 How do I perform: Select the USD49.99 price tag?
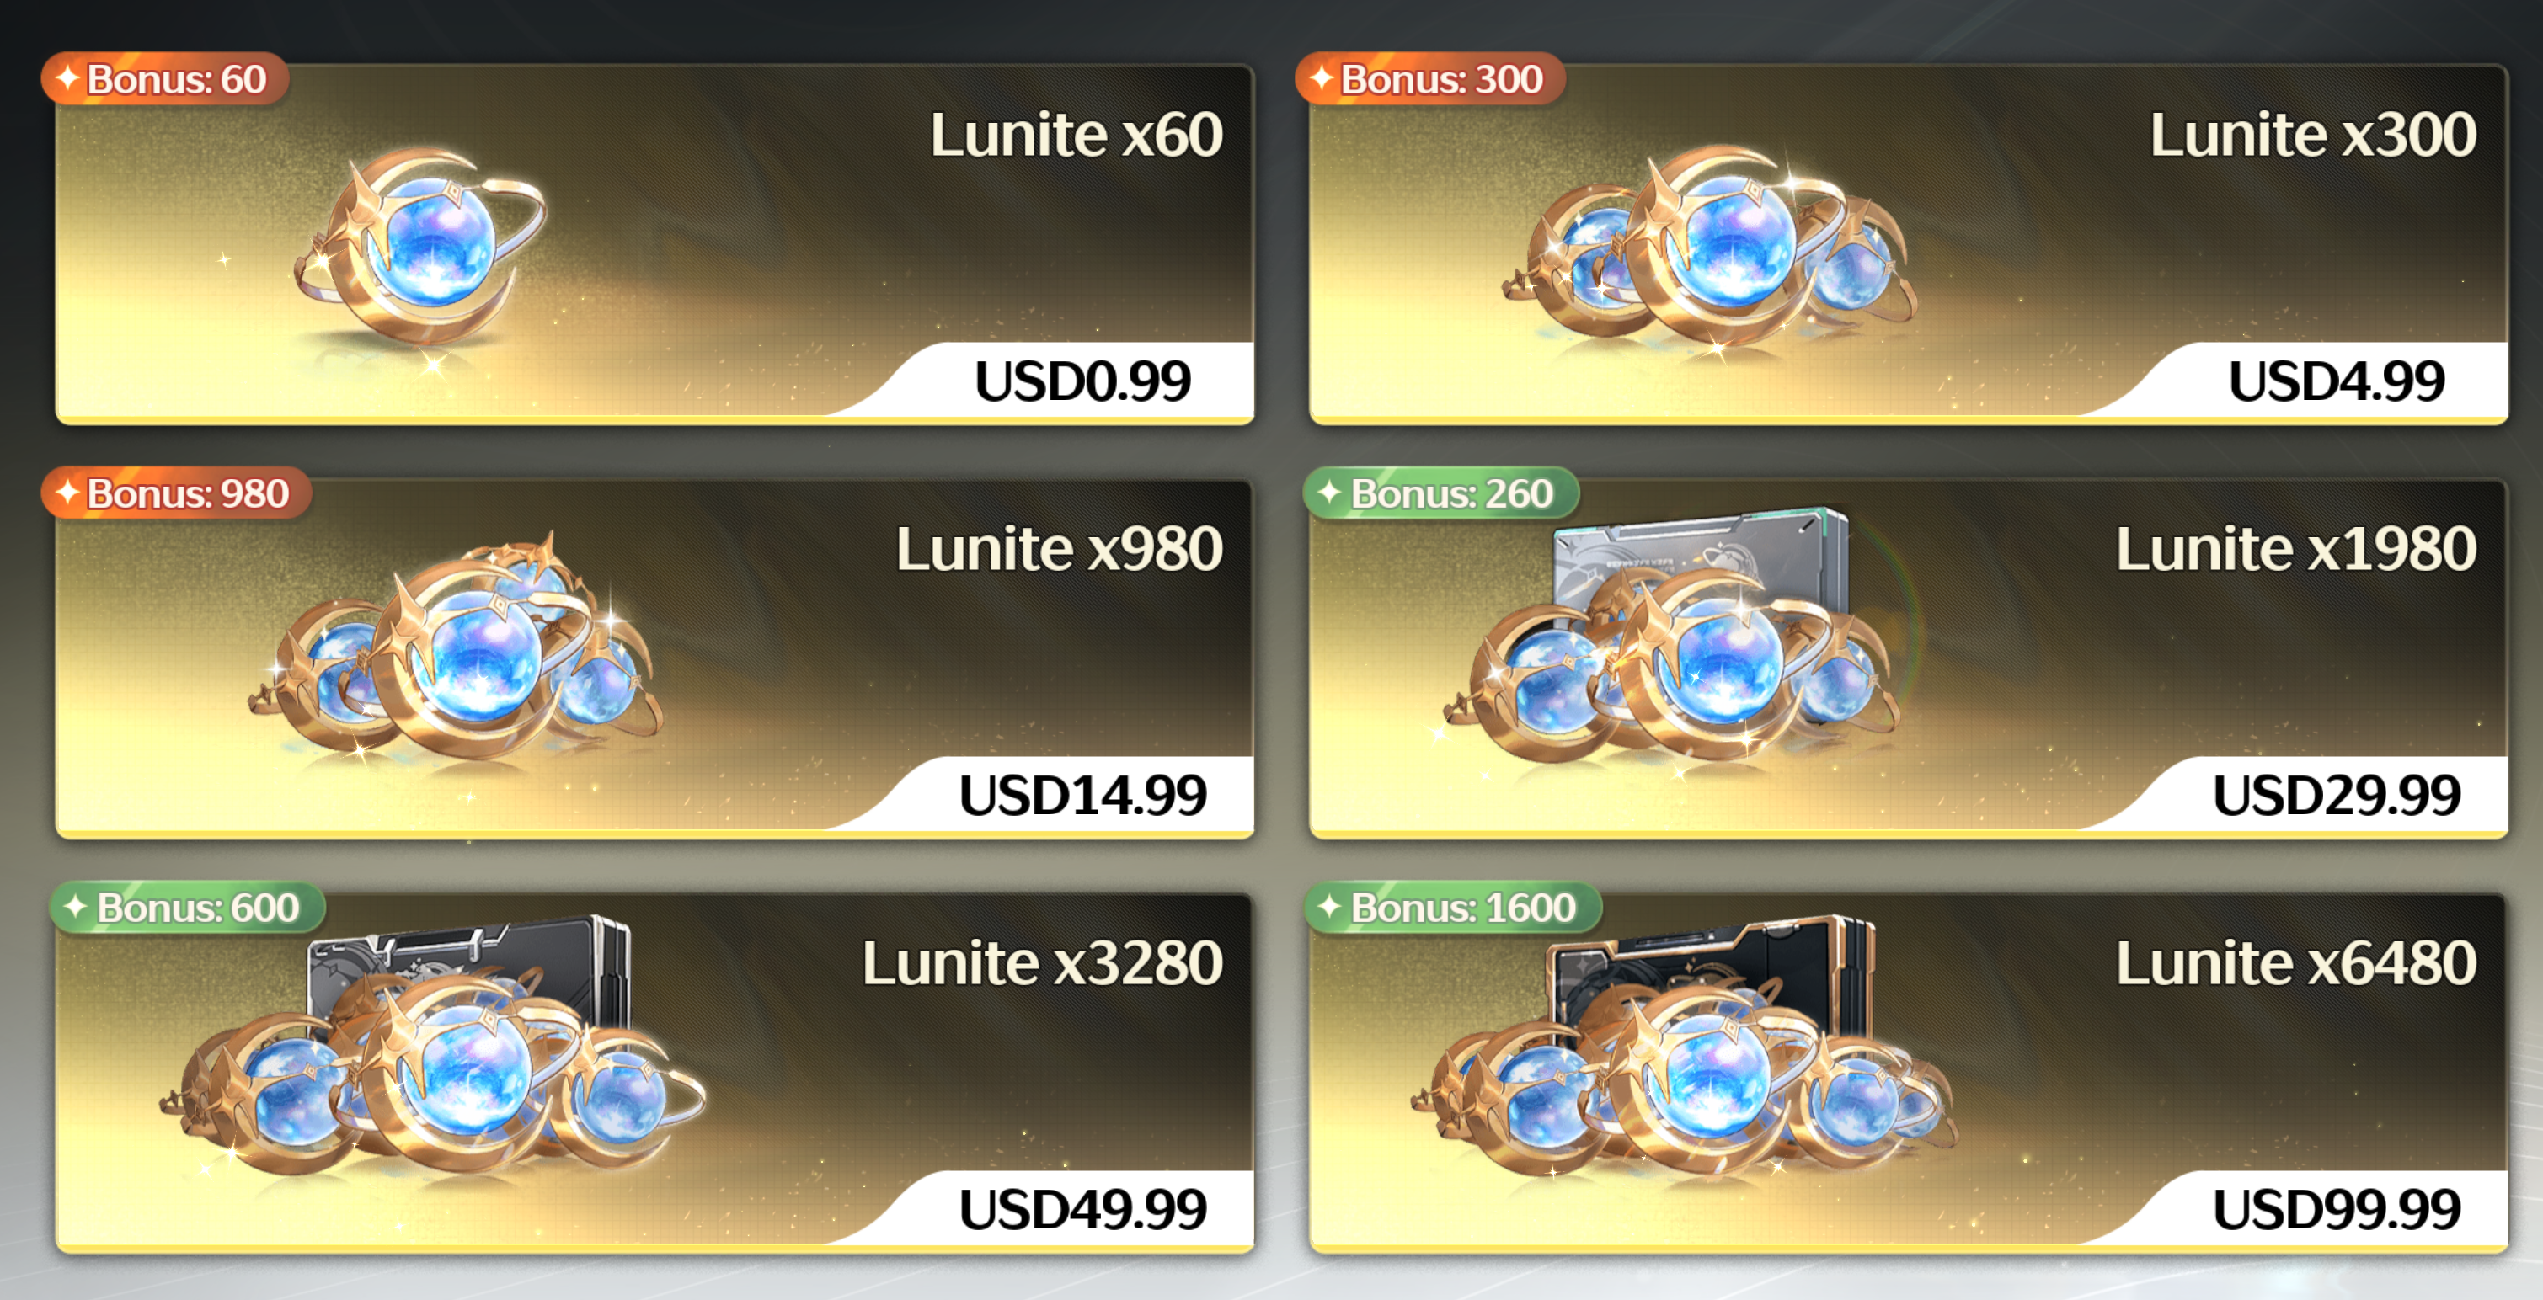point(1082,1210)
